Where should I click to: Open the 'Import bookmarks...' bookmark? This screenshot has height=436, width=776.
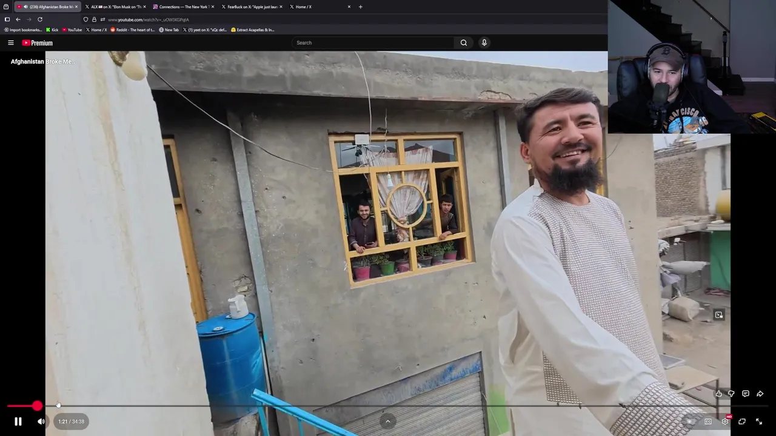[23, 30]
